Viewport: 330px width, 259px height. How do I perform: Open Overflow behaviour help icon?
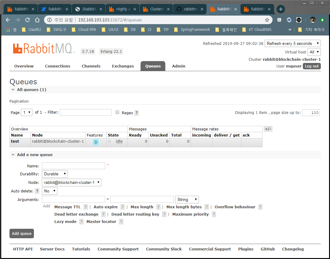pyautogui.click(x=260, y=207)
